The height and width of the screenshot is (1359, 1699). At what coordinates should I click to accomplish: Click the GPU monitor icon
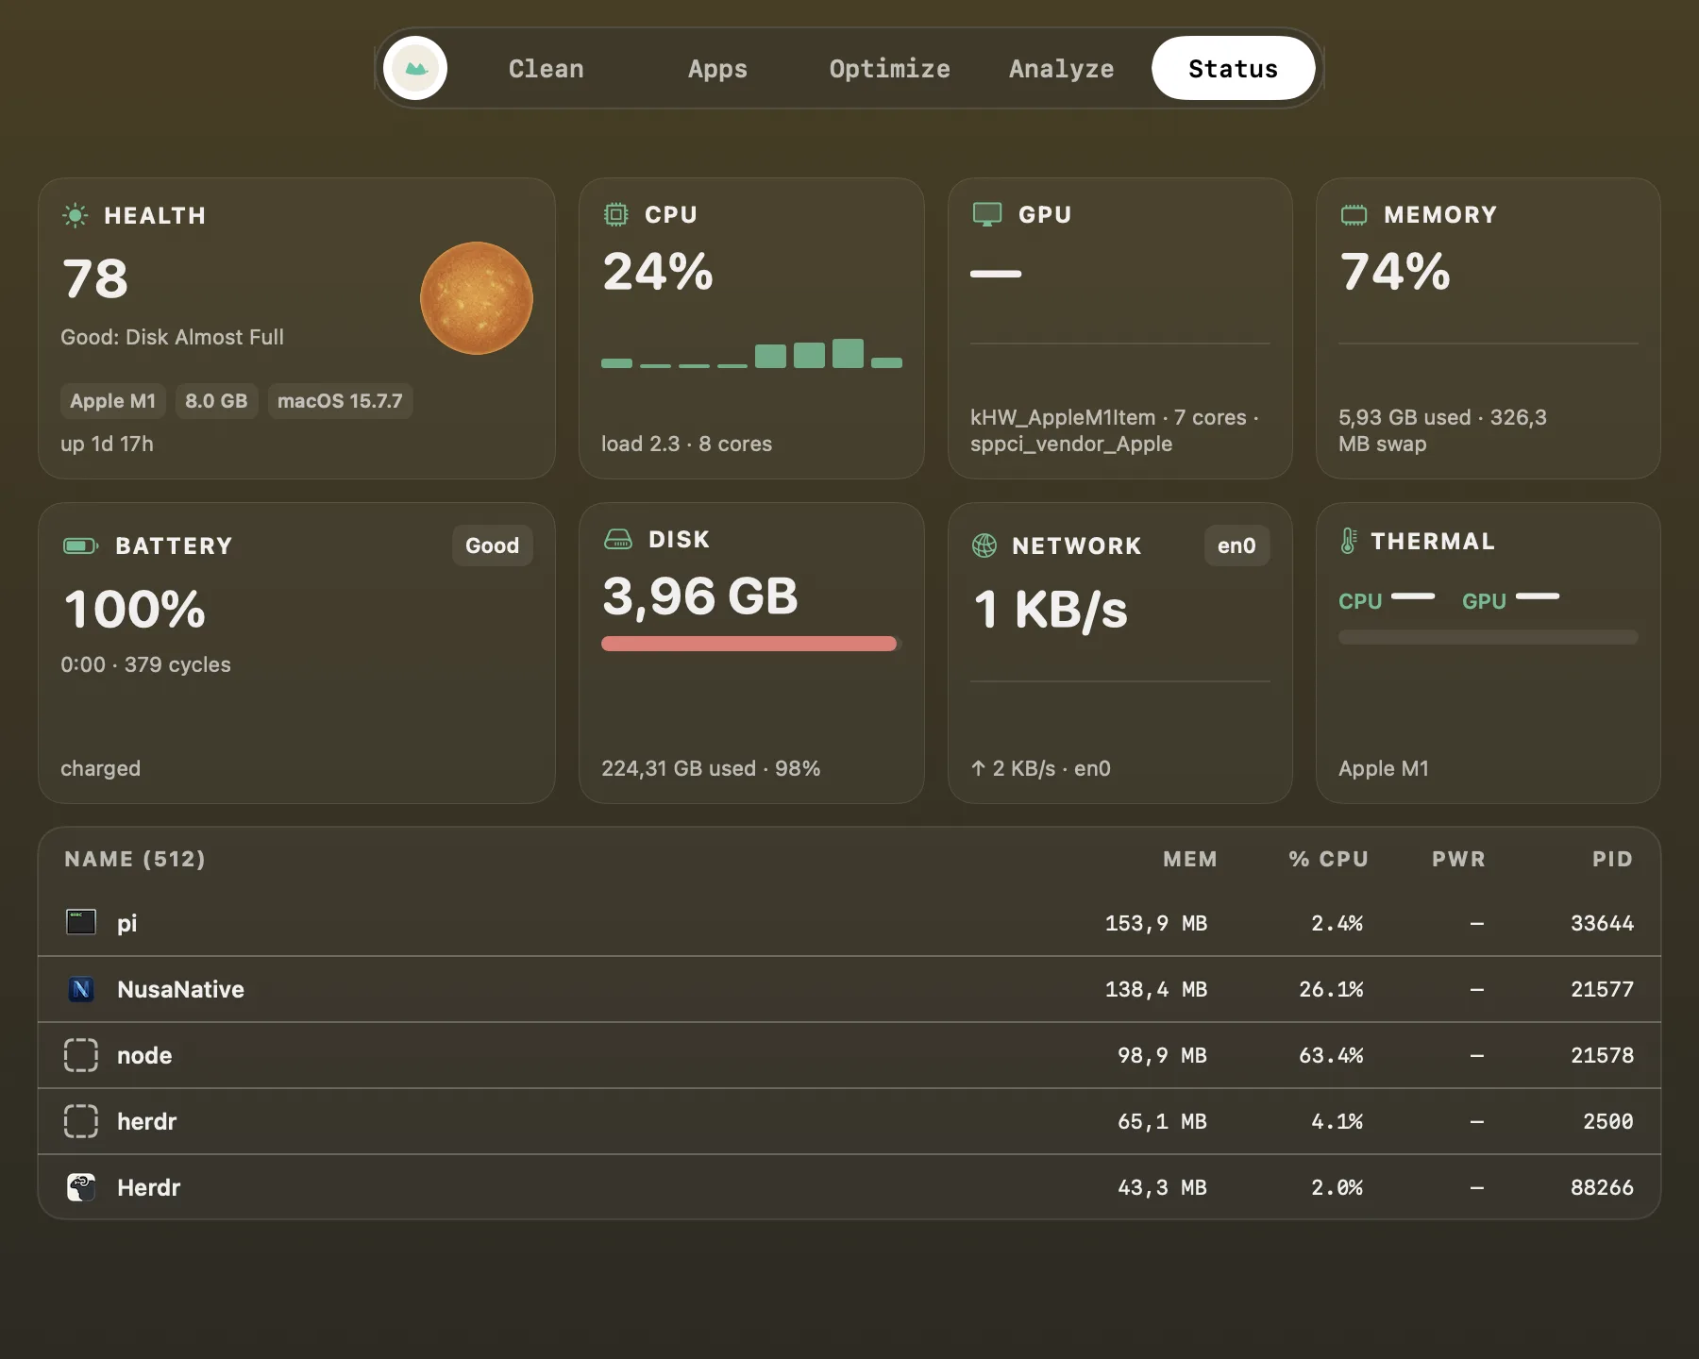[987, 214]
